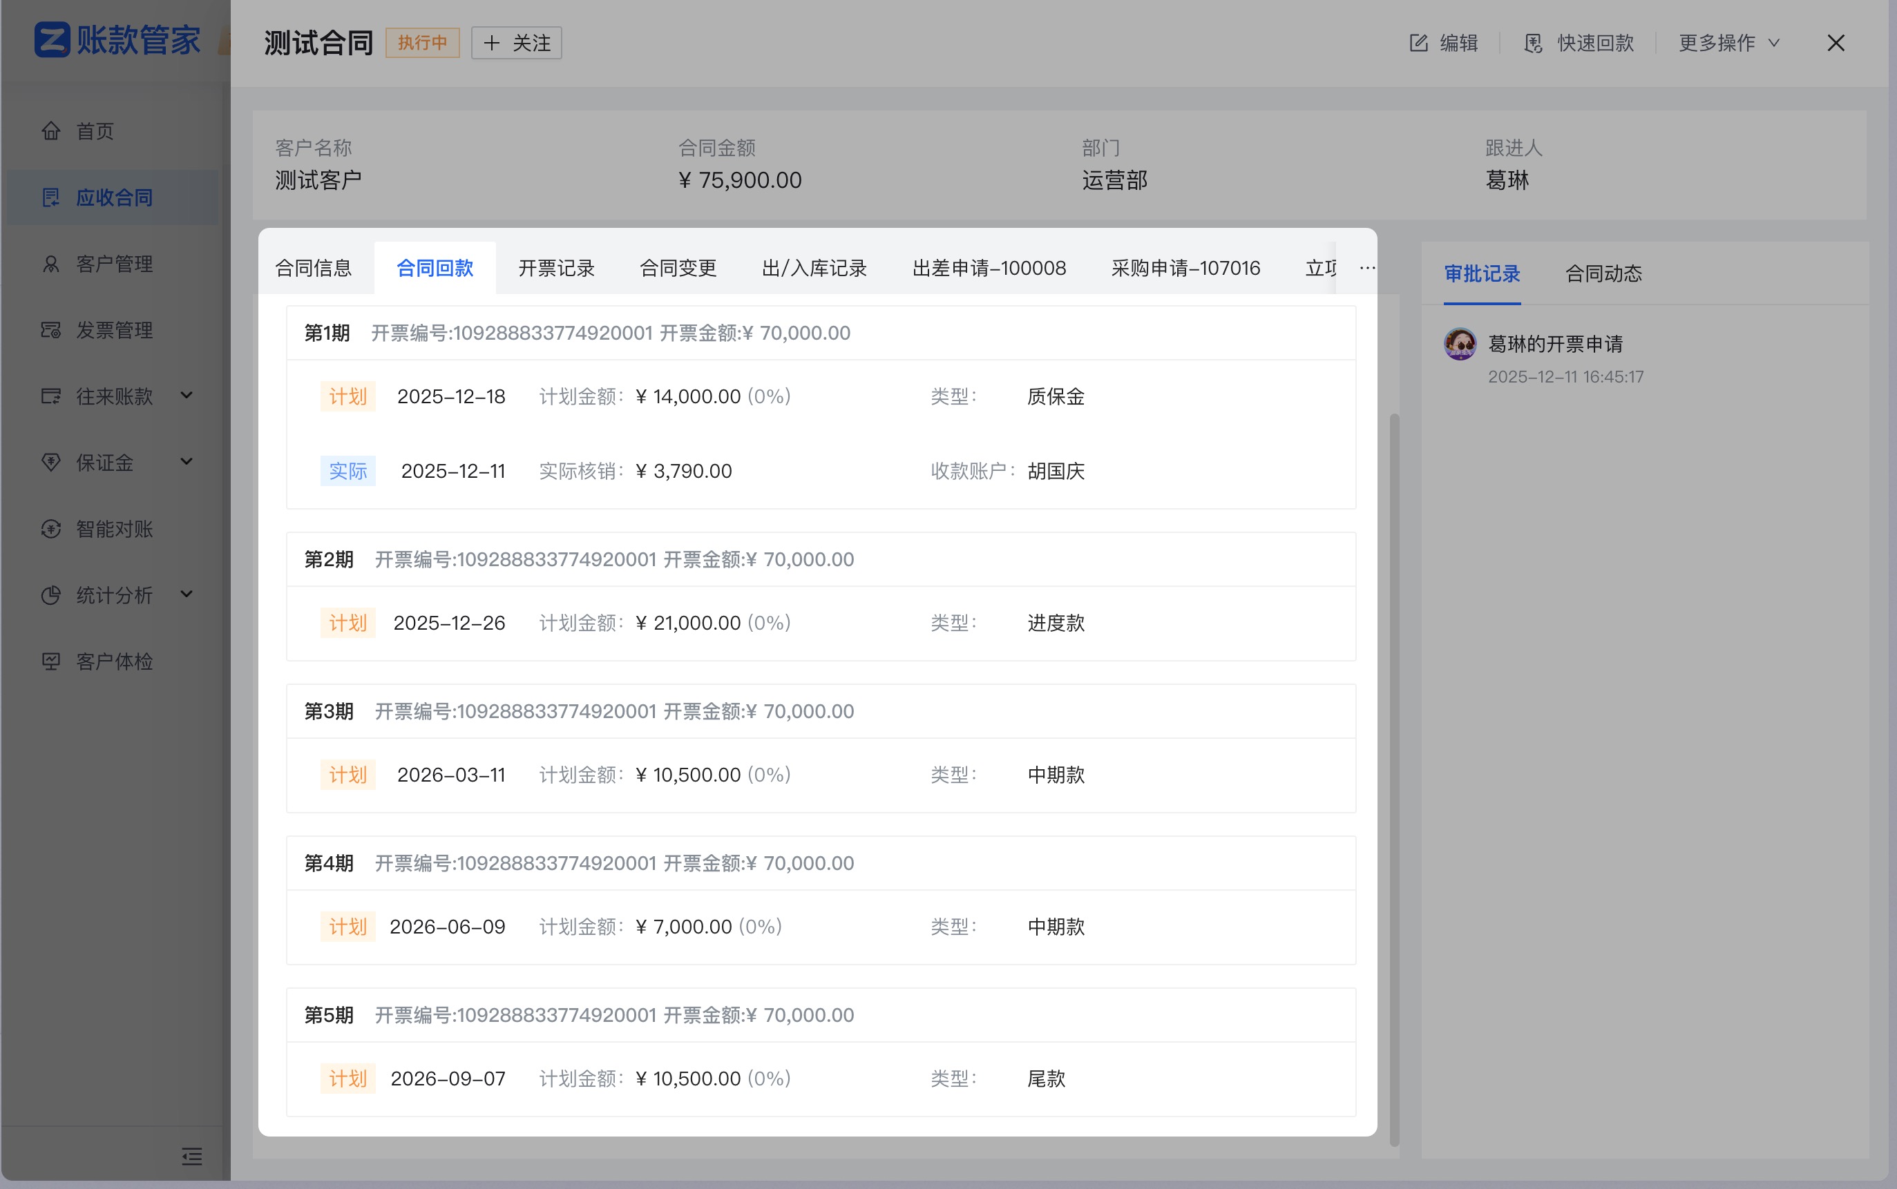Click the 执行中 status badge
The width and height of the screenshot is (1897, 1189).
pos(421,43)
